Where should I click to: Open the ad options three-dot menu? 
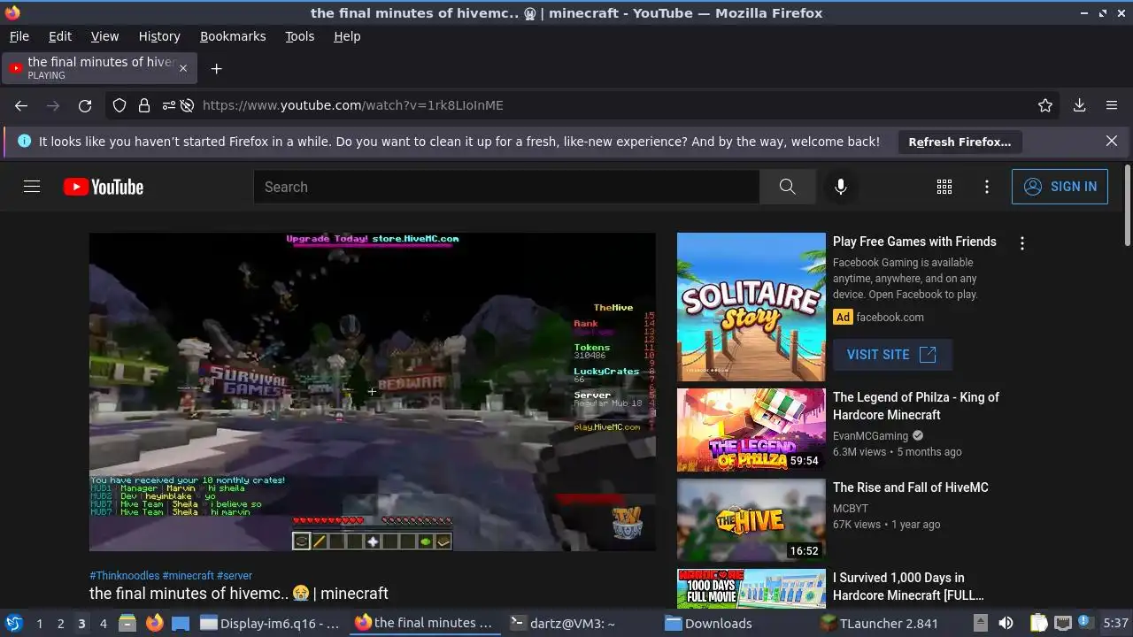tap(1022, 243)
